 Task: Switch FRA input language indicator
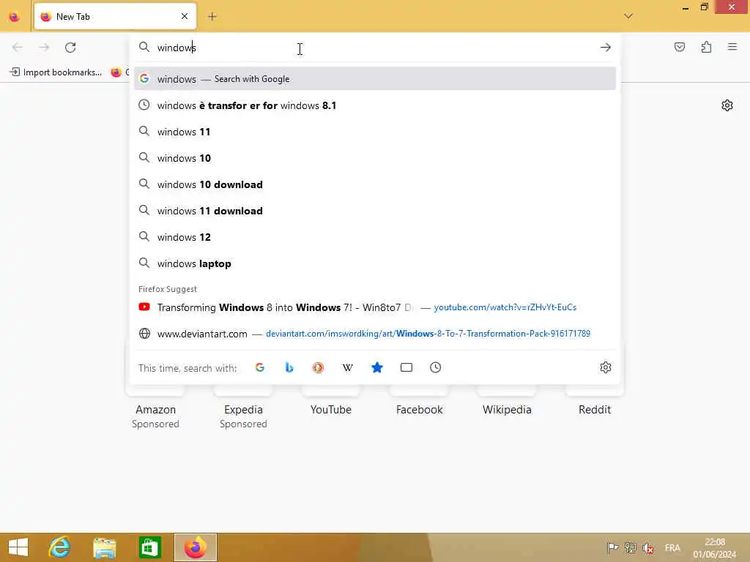[672, 548]
